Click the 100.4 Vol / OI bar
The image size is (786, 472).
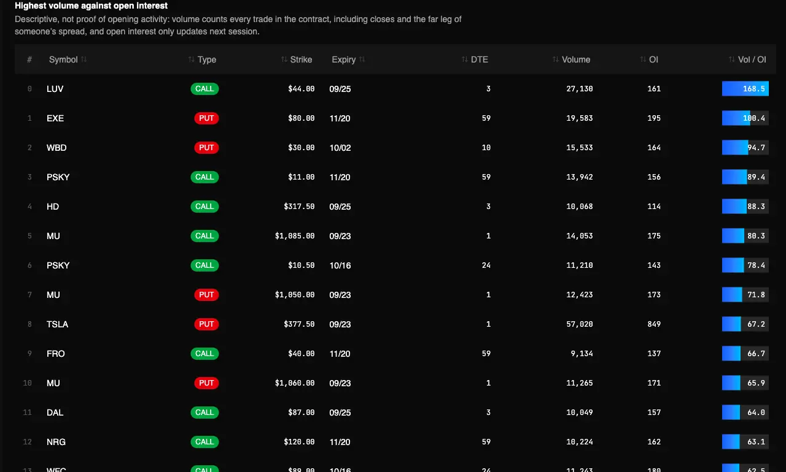[x=745, y=118]
